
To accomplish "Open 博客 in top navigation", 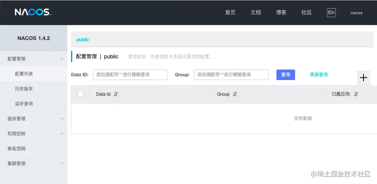I will 281,12.
